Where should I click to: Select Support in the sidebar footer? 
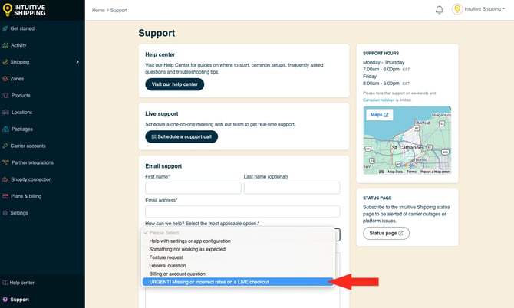(x=19, y=299)
